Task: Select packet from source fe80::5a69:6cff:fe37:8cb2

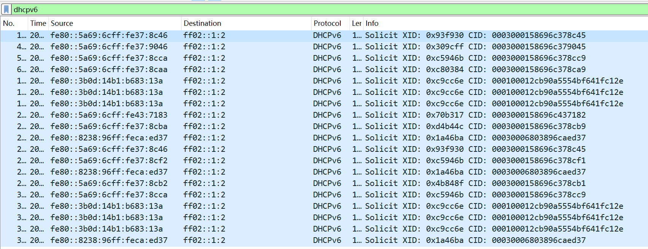Action: [109, 183]
